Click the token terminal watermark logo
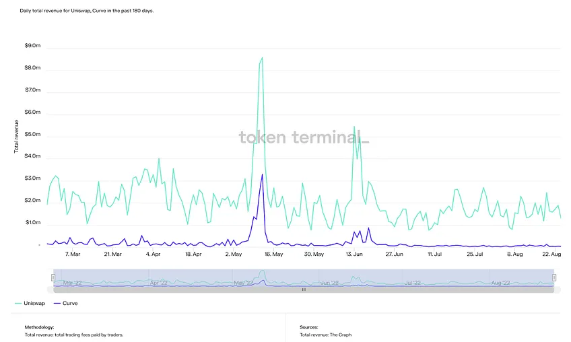The image size is (571, 342). coord(304,138)
